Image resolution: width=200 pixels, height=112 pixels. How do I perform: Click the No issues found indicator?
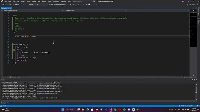coord(15,77)
